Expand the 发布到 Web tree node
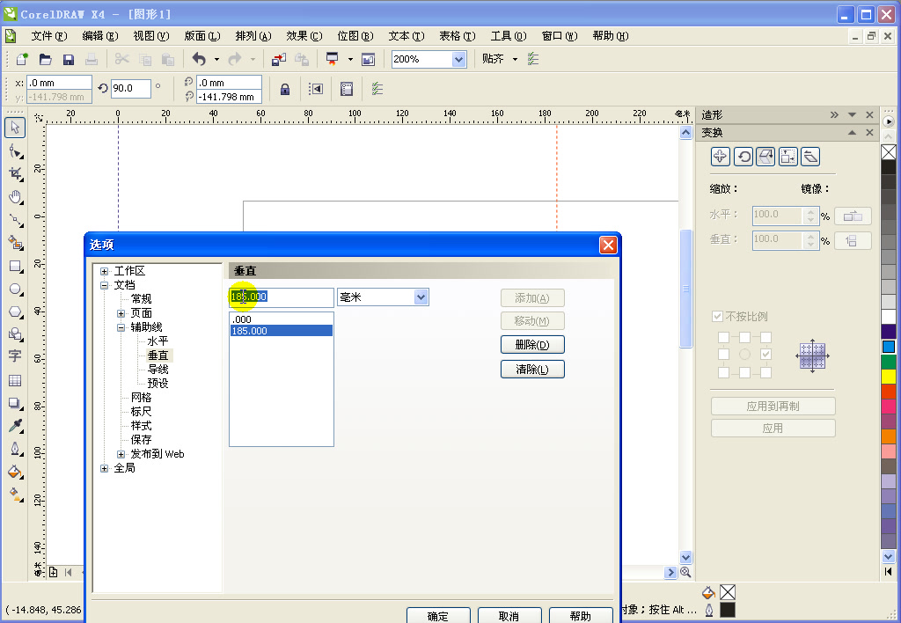Image resolution: width=901 pixels, height=623 pixels. [121, 454]
